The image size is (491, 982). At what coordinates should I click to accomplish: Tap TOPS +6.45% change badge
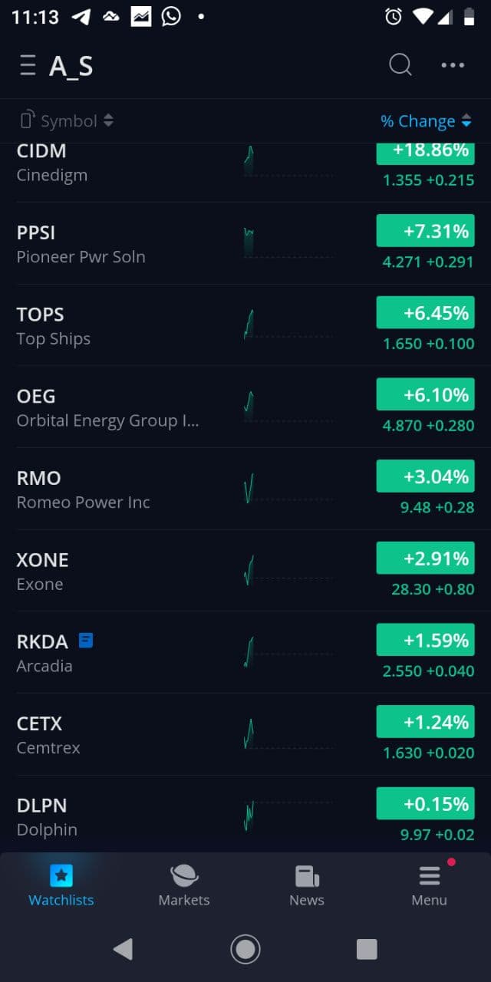coord(425,313)
